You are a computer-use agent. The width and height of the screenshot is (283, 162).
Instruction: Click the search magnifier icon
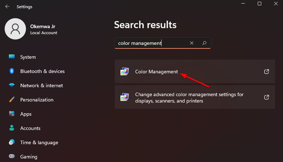point(204,43)
